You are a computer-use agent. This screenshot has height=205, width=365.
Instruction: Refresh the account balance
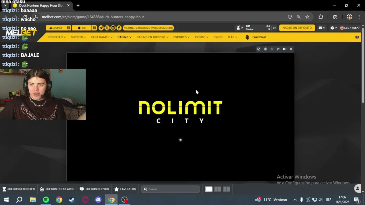click(274, 28)
